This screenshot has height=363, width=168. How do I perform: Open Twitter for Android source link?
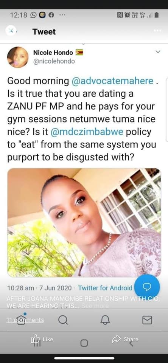(x=105, y=288)
